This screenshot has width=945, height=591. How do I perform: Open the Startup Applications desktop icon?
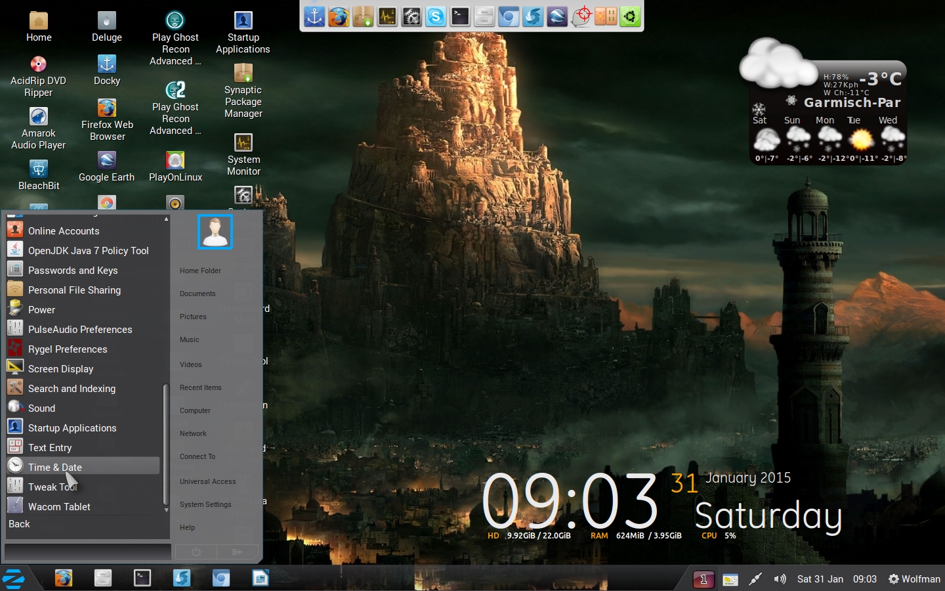[x=243, y=32]
